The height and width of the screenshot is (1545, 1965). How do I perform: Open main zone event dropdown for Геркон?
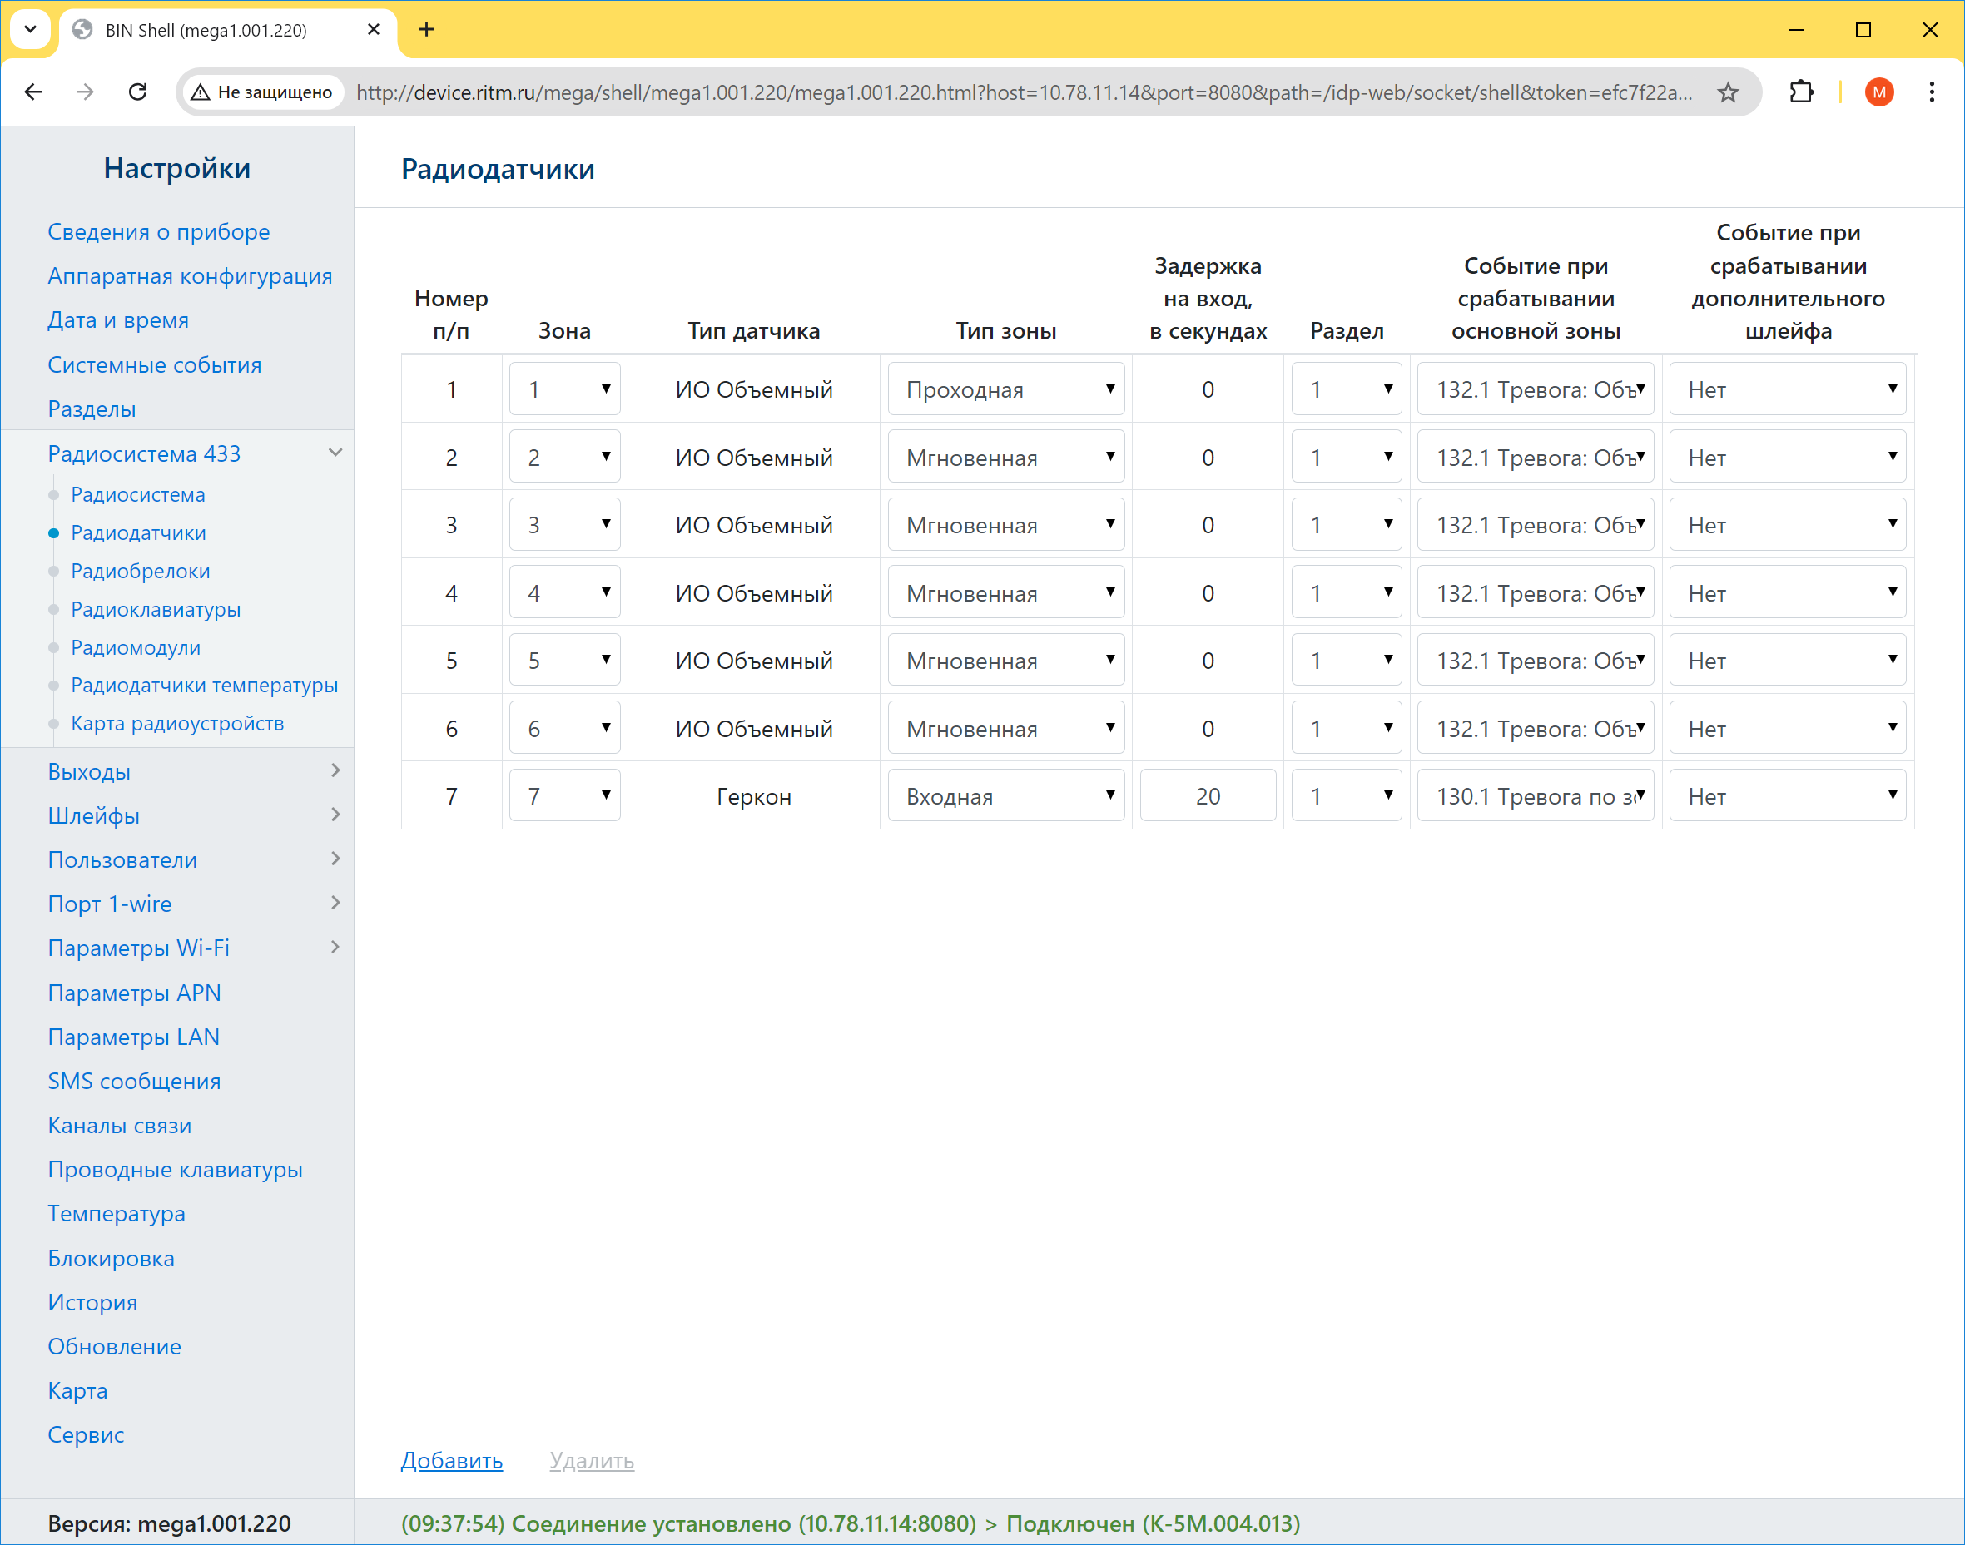(1536, 796)
